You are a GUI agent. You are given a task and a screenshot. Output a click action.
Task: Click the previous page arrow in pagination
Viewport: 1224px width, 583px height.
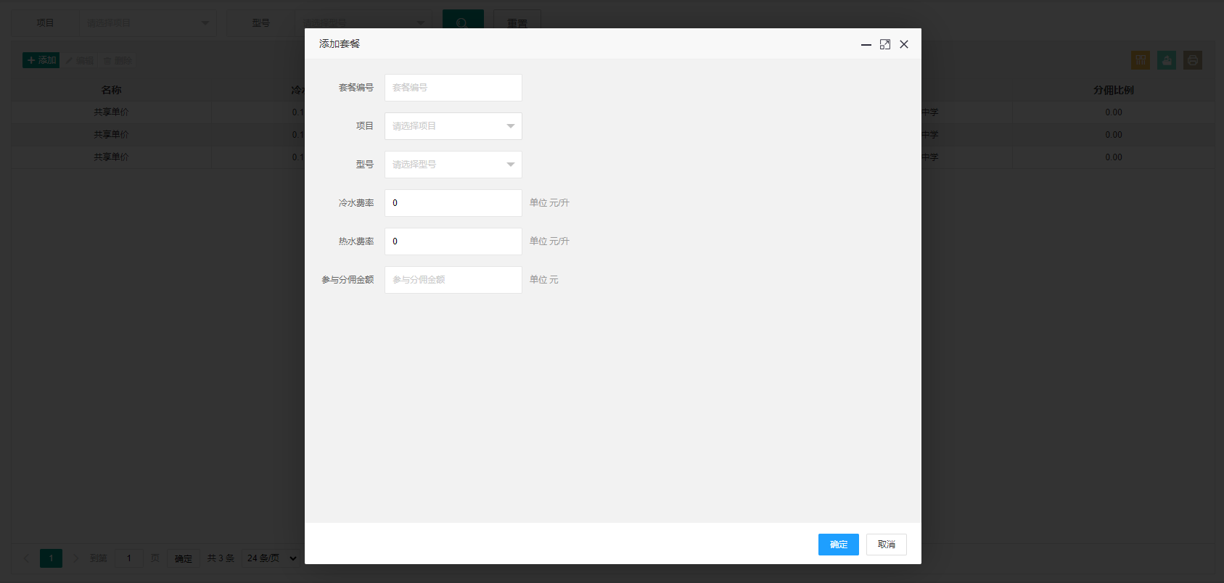(x=27, y=558)
